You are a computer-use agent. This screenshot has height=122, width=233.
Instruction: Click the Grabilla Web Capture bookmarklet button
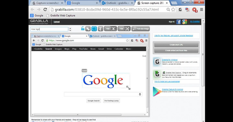coord(172,73)
